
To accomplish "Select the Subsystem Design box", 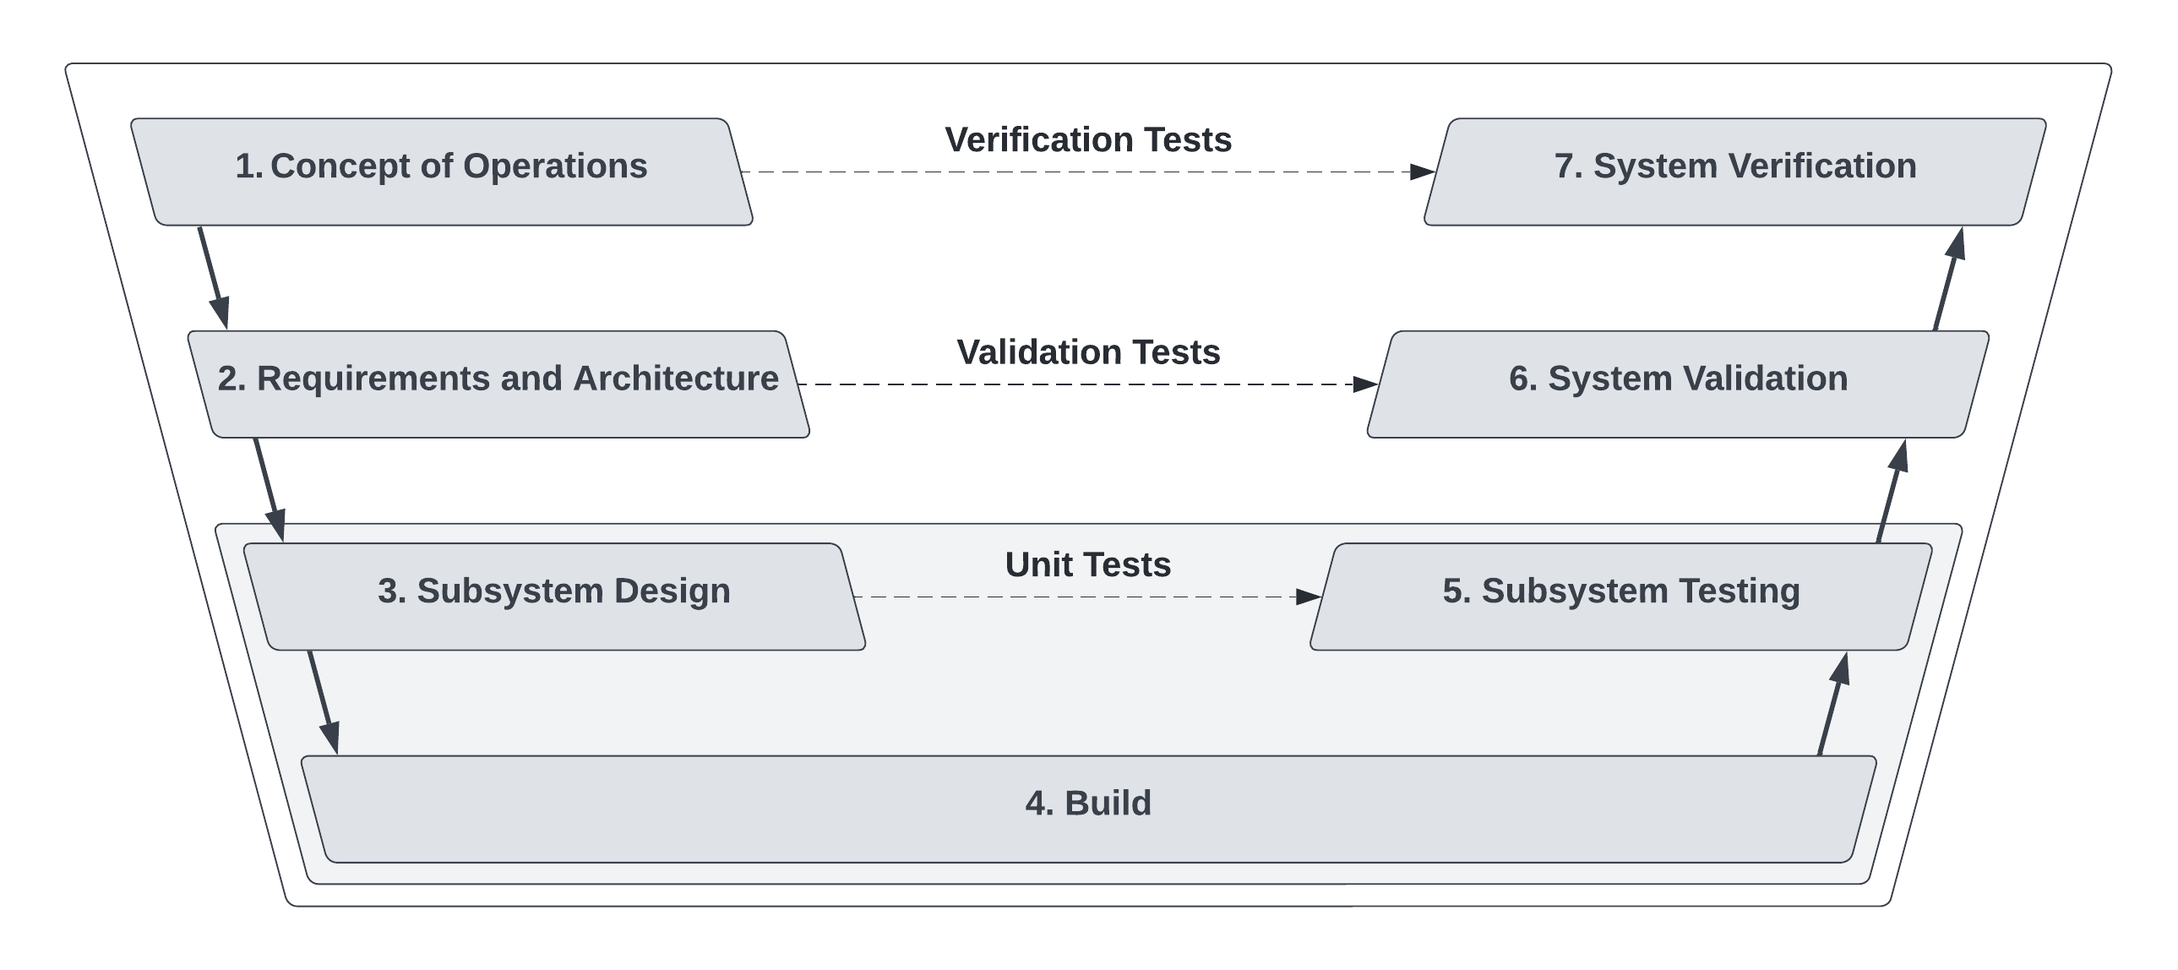I will (x=555, y=597).
